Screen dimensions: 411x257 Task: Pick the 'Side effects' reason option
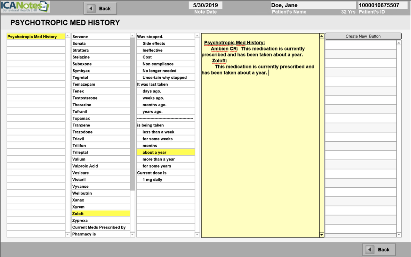coord(165,44)
